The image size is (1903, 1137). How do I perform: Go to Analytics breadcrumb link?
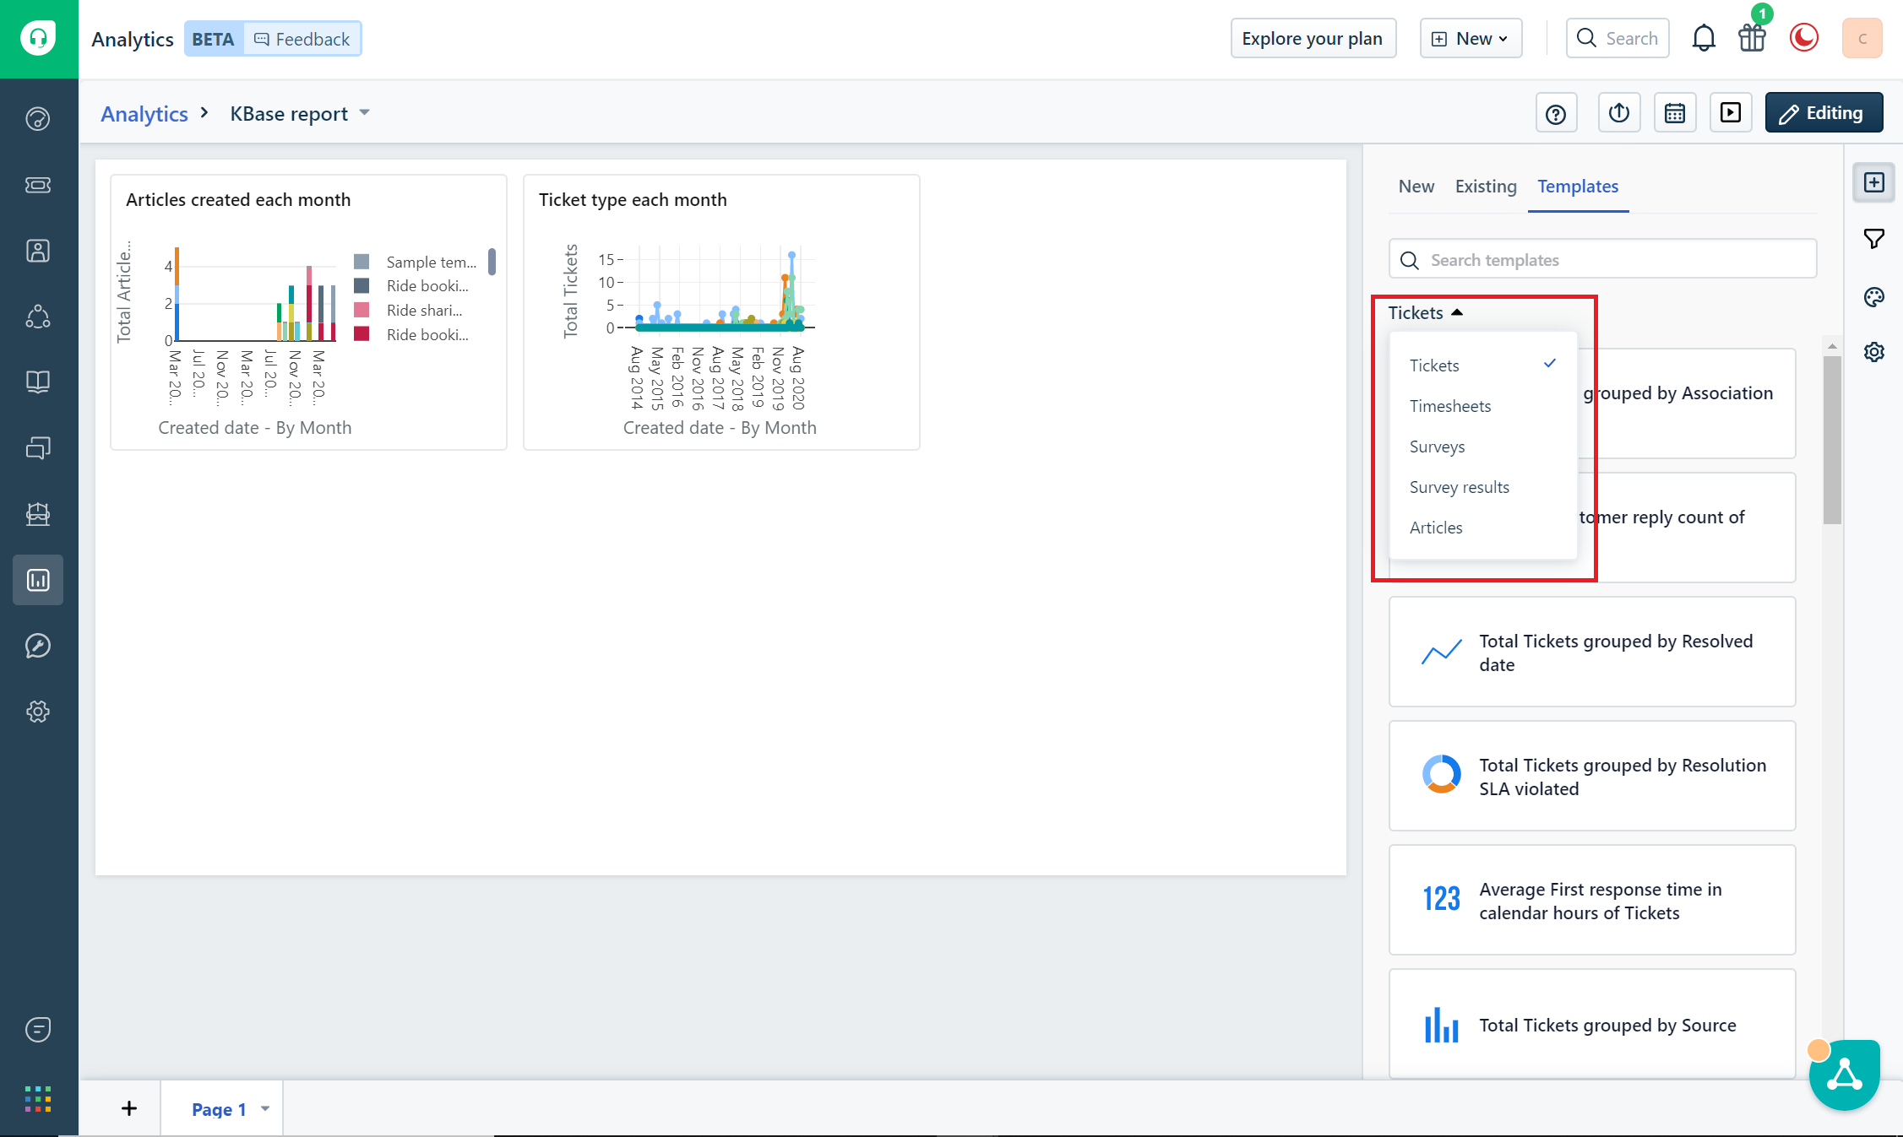point(144,114)
